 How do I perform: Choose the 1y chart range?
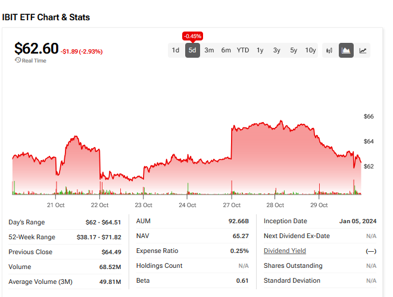(260, 51)
